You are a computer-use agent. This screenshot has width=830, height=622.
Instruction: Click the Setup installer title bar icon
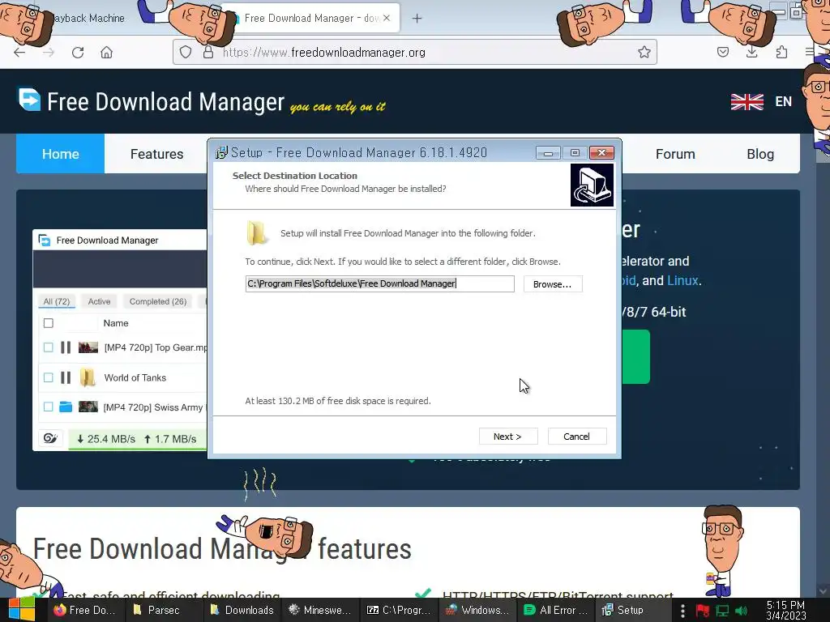point(221,152)
